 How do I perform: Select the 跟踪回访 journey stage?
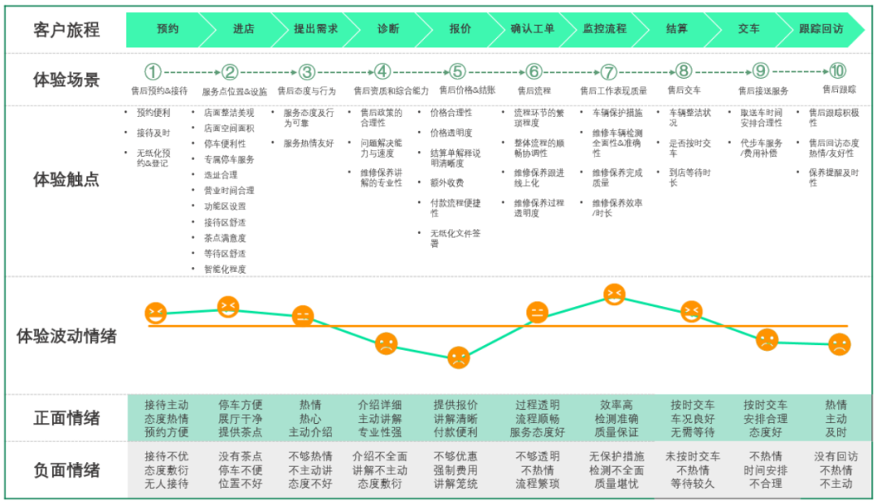pyautogui.click(x=820, y=29)
